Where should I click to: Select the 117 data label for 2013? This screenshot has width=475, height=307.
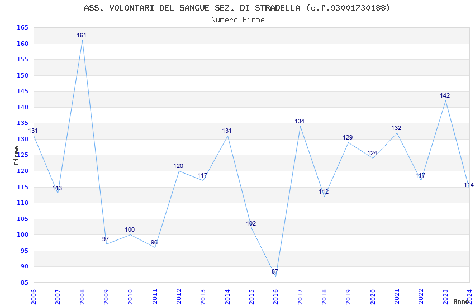coord(202,176)
